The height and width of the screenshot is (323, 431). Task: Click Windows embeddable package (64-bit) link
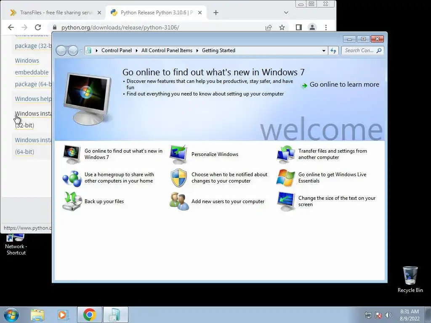coord(33,72)
